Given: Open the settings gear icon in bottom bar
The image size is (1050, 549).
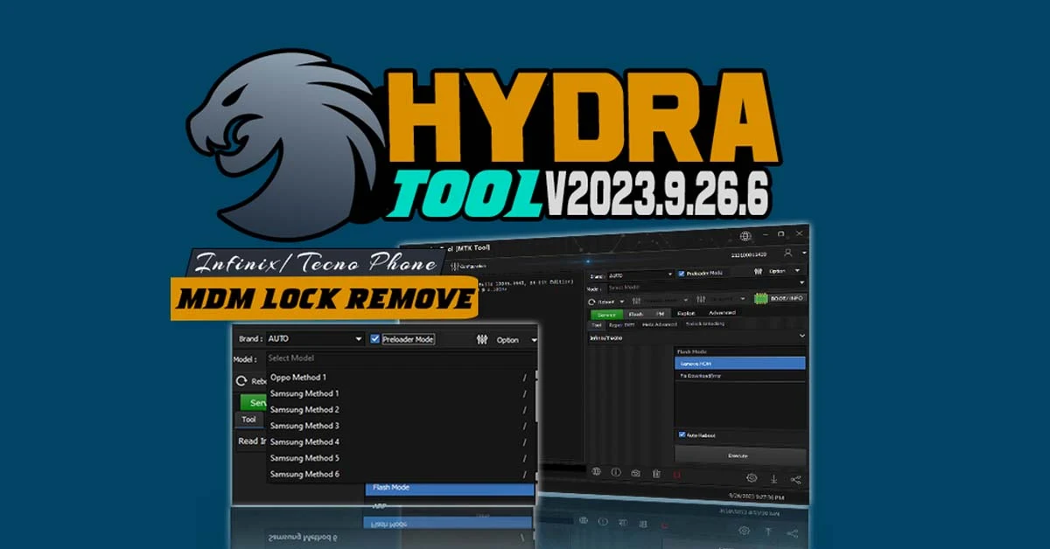Looking at the screenshot, I should pos(752,477).
